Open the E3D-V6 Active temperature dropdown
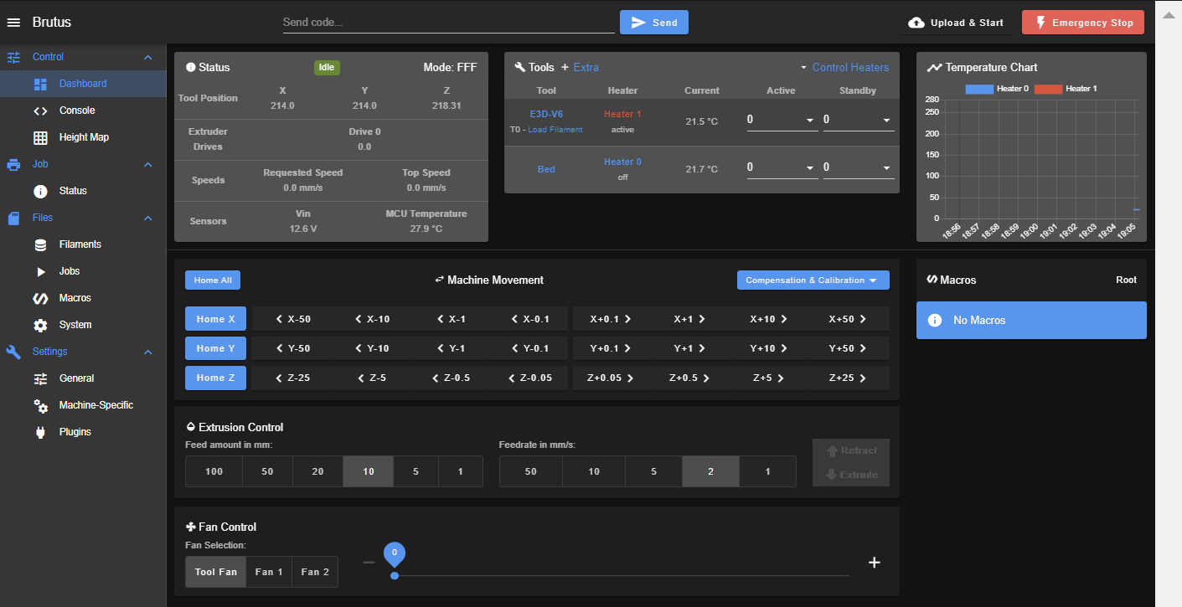The width and height of the screenshot is (1182, 607). click(781, 120)
